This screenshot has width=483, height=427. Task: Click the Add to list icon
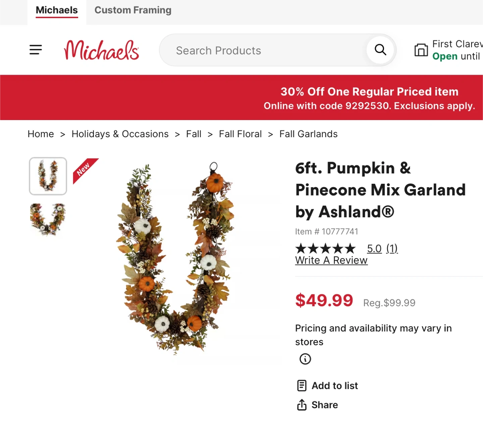tap(302, 386)
